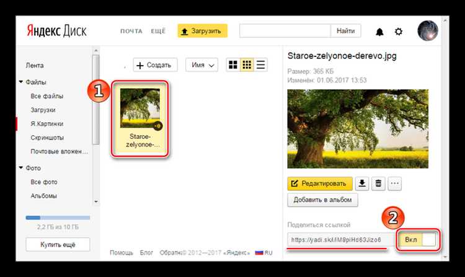Click Купить ещё button
This screenshot has width=465, height=277.
tap(58, 245)
